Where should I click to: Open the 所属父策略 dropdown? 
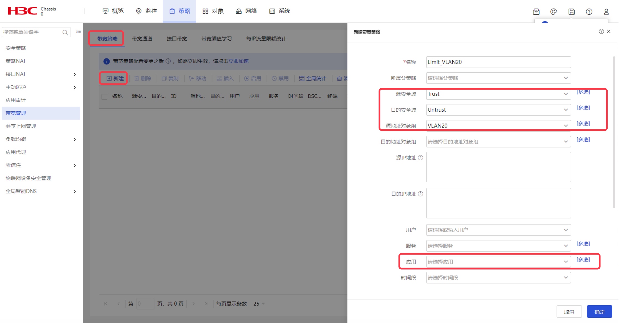click(x=498, y=78)
